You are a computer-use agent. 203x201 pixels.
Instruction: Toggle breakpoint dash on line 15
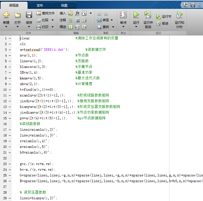[x=10, y=118]
